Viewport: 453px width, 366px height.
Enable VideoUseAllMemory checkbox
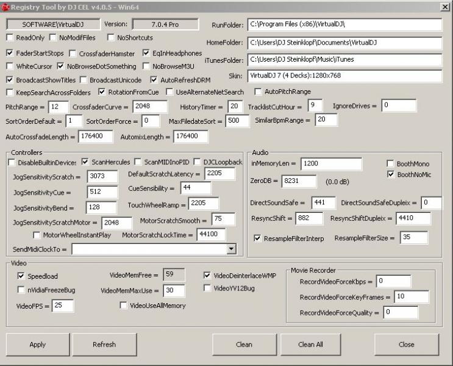click(123, 306)
